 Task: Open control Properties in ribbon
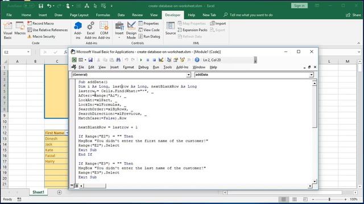tap(148, 23)
